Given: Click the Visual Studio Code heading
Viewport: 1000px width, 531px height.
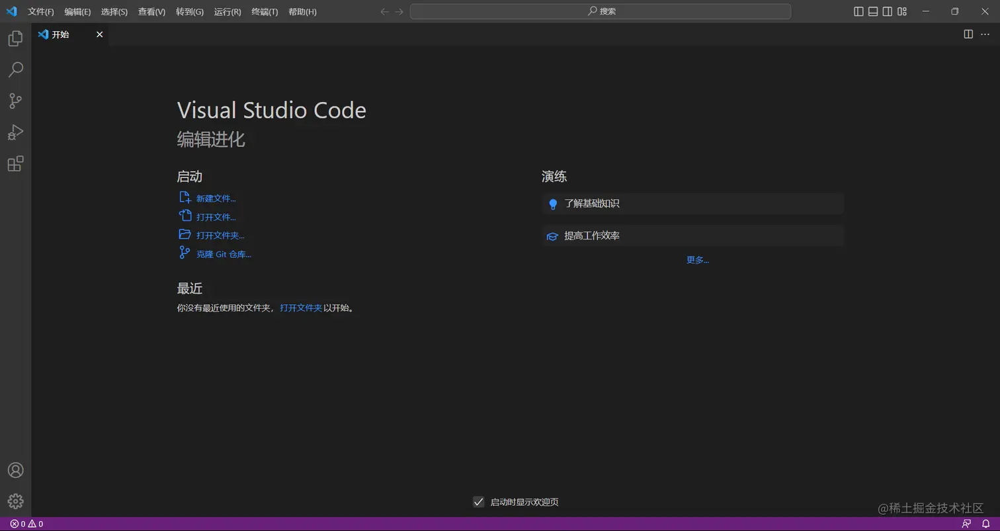Looking at the screenshot, I should [272, 110].
